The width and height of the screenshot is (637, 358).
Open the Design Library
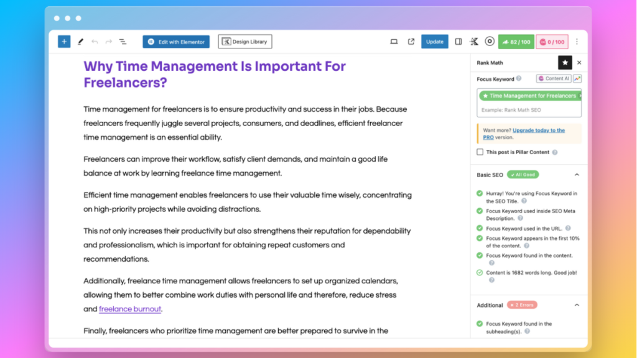tap(245, 42)
